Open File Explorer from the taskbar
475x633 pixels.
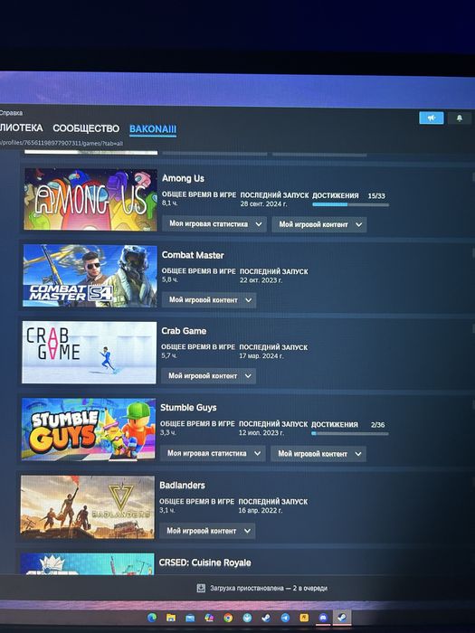point(171,618)
